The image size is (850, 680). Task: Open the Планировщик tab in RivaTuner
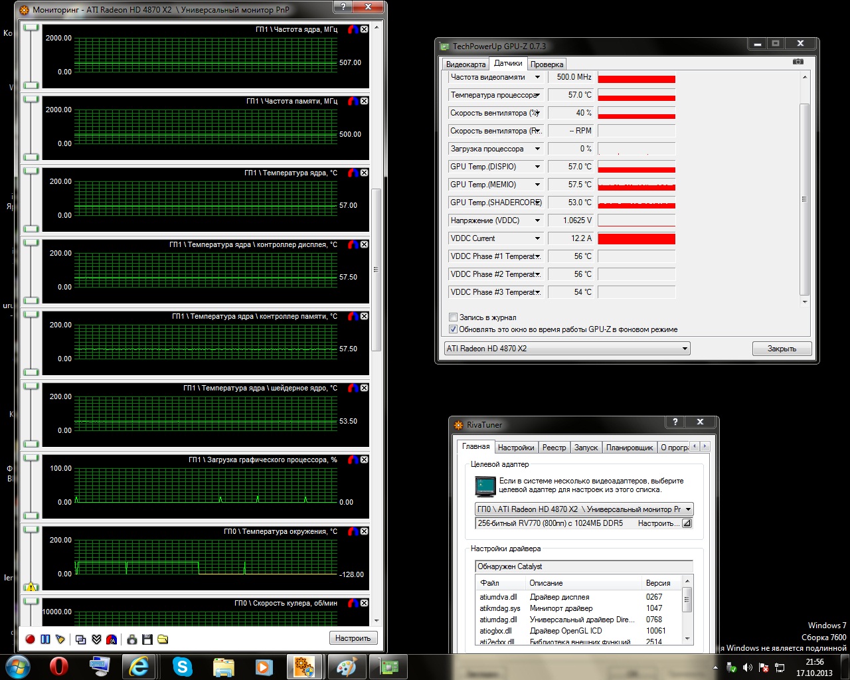tap(630, 448)
